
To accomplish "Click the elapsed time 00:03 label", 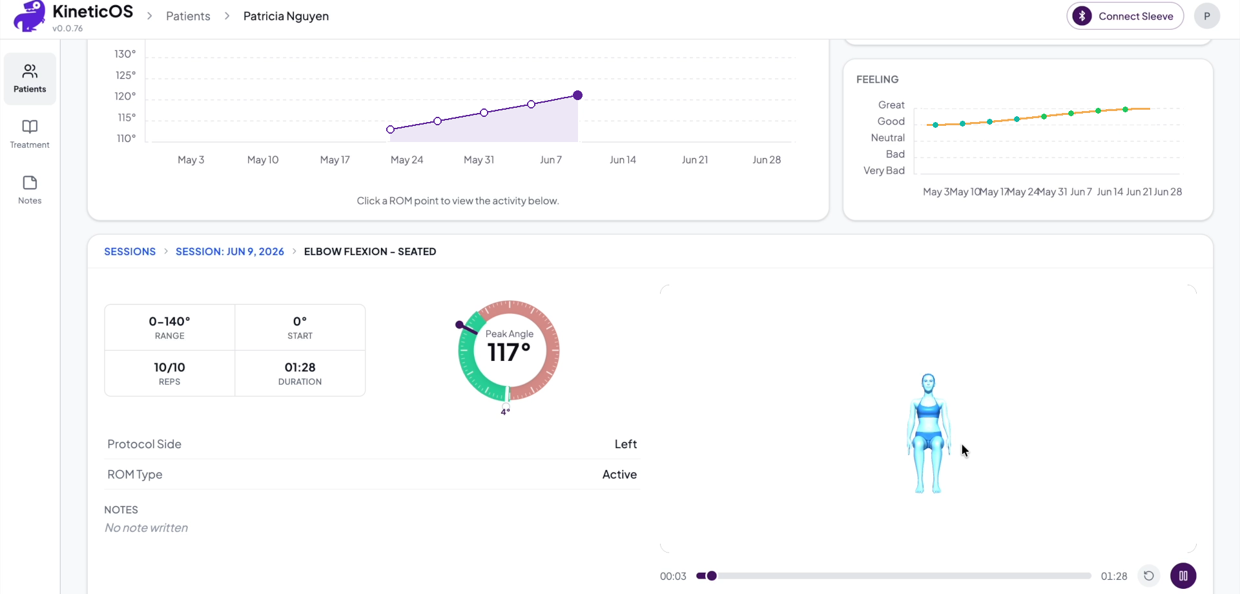I will point(673,577).
